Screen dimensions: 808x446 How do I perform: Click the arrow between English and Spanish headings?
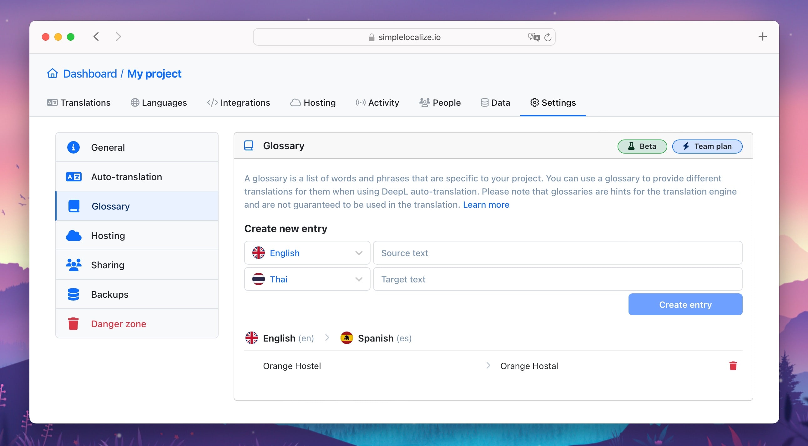[x=327, y=337]
